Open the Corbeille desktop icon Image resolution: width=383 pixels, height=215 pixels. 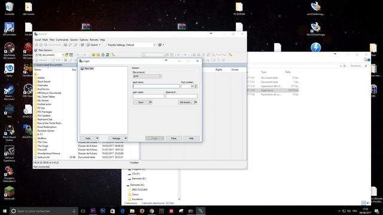(10, 8)
